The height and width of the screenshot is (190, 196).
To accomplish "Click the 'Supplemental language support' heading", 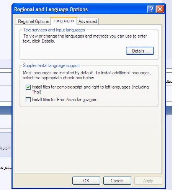I will point(51,66).
